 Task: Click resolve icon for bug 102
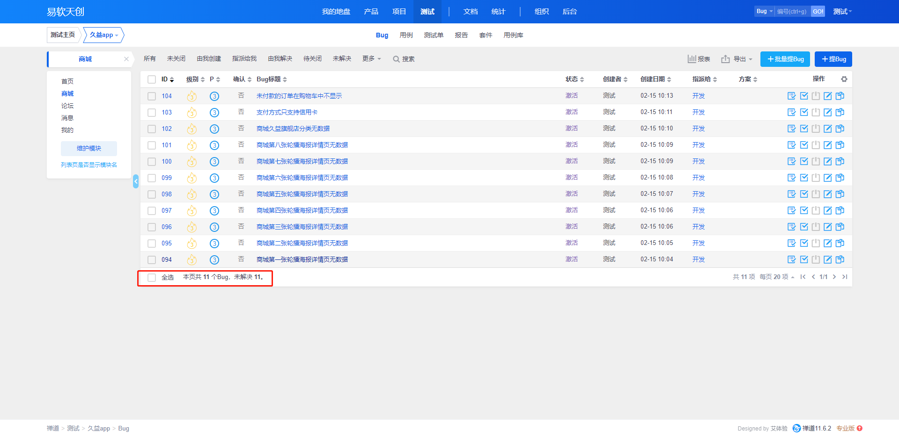(804, 129)
